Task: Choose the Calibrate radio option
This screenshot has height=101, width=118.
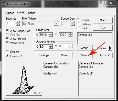Action: click(78, 24)
